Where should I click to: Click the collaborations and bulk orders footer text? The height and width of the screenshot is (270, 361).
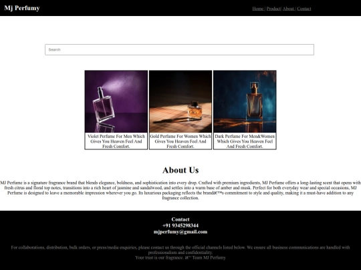click(180, 250)
